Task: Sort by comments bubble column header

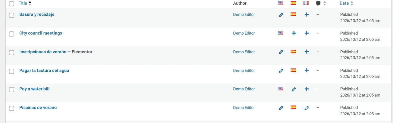Action: point(321,3)
